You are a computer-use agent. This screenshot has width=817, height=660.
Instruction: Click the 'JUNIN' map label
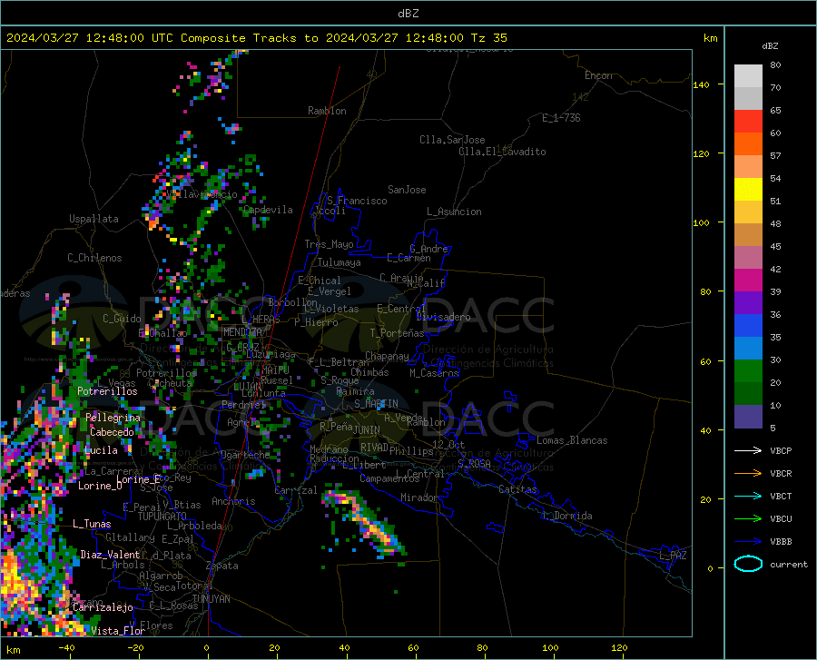pyautogui.click(x=367, y=430)
